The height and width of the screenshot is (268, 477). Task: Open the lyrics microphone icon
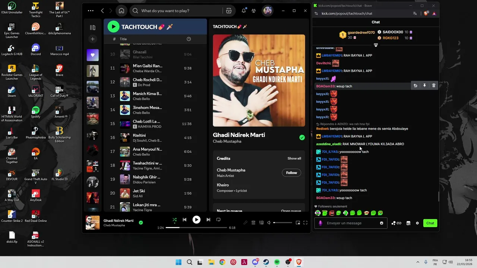pyautogui.click(x=245, y=223)
